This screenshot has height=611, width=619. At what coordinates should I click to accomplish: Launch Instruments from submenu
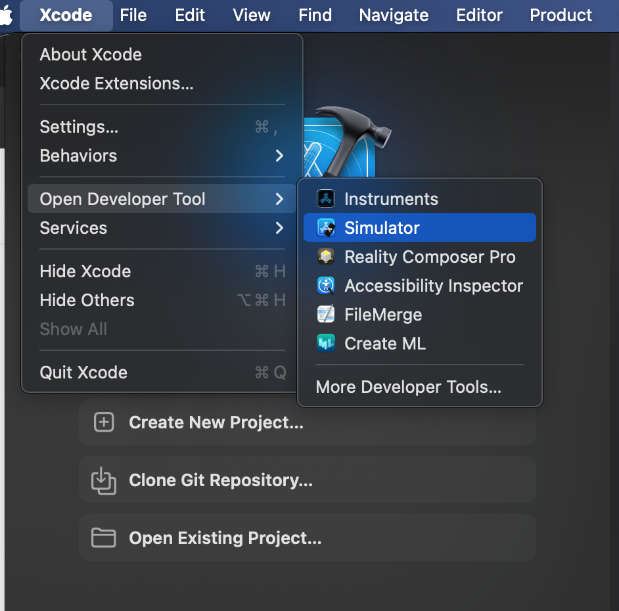(420, 198)
